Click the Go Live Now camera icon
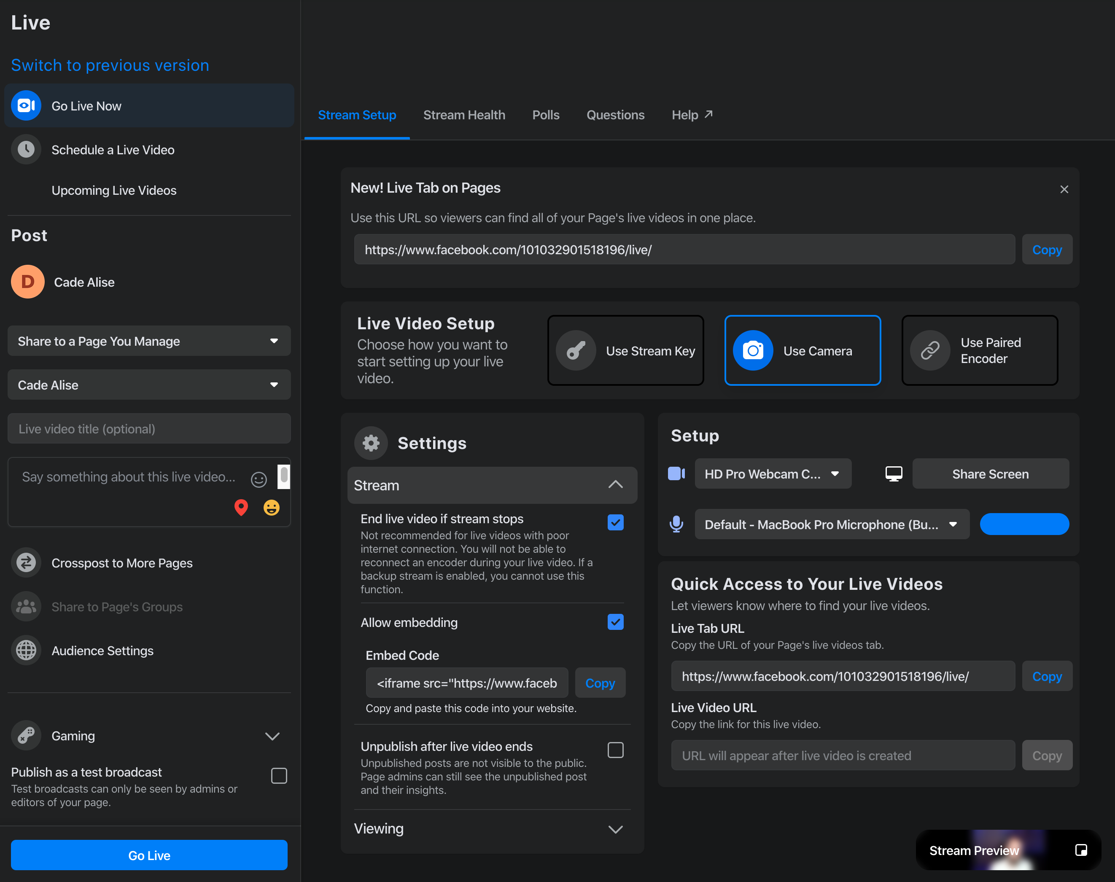This screenshot has height=882, width=1115. tap(26, 106)
